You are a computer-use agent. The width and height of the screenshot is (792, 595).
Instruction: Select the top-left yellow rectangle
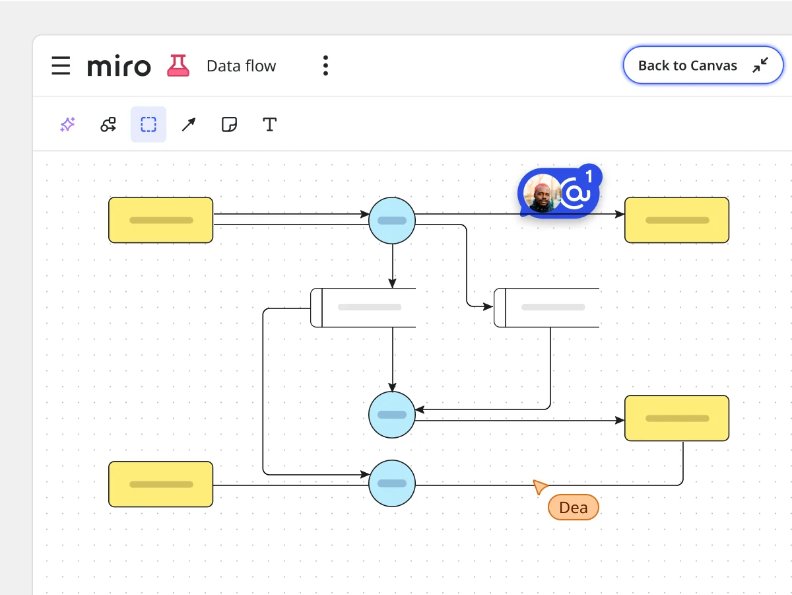(160, 220)
